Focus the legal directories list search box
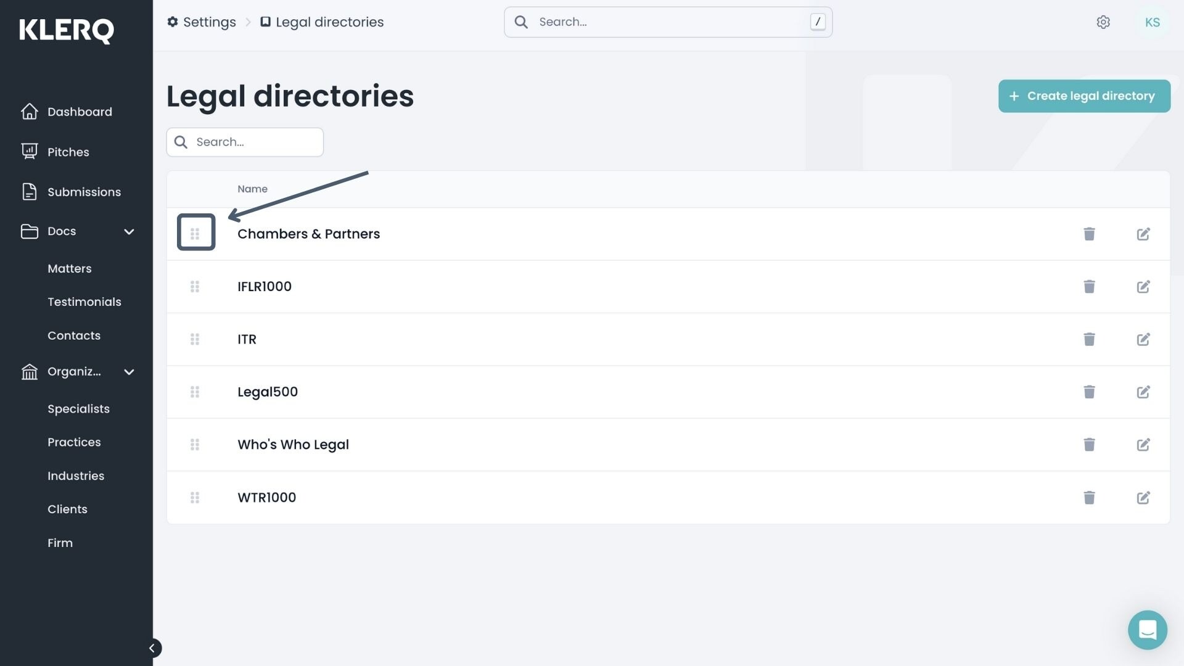 click(x=245, y=142)
